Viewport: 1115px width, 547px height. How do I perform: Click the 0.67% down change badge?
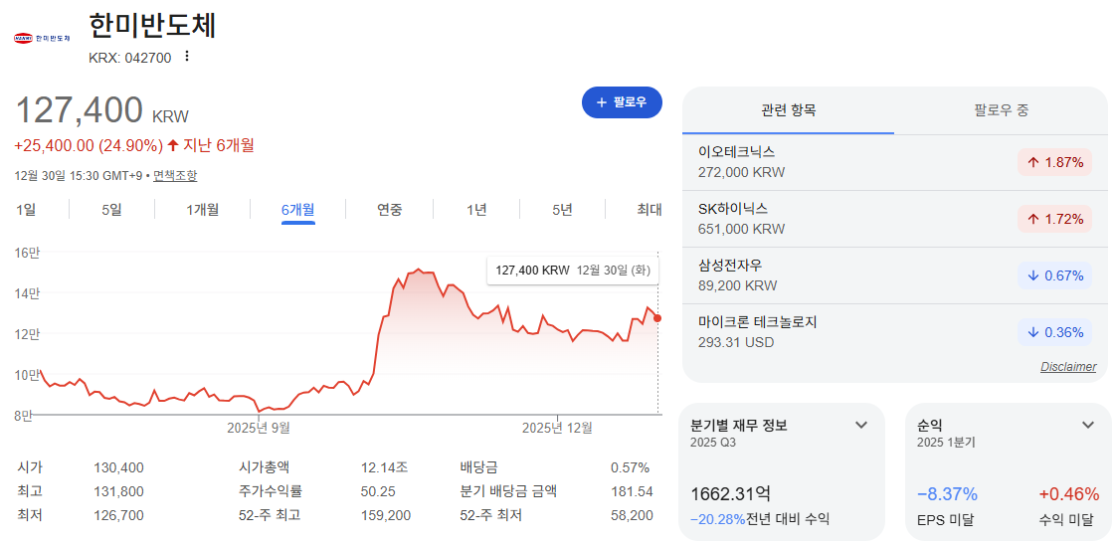click(x=1054, y=275)
